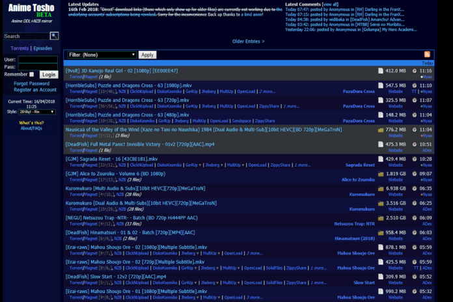Click file icon next to 547.5 MB
This screenshot has width=453, height=302.
(x=381, y=85)
